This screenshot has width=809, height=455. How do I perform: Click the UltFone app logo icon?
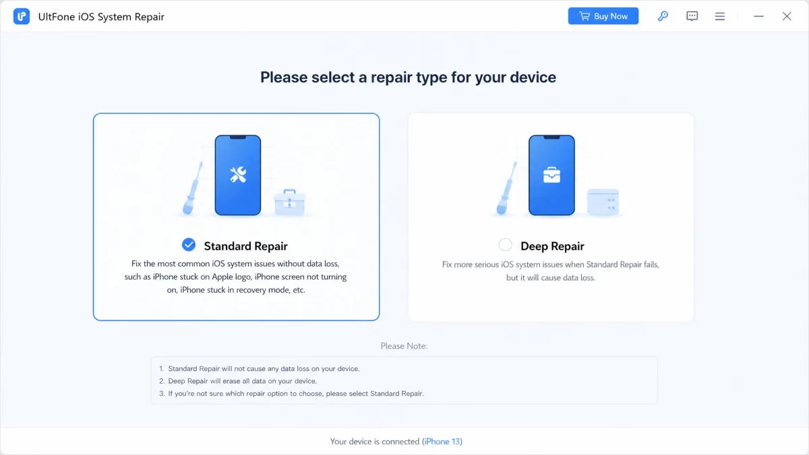click(22, 16)
